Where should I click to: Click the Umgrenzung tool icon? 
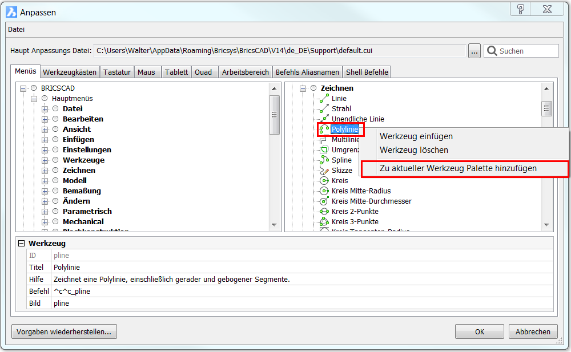pyautogui.click(x=324, y=149)
